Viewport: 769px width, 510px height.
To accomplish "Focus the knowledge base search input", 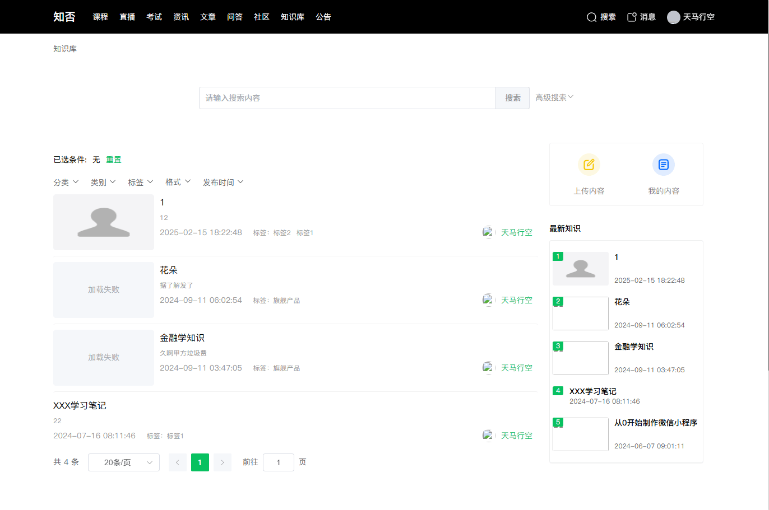I will [x=347, y=98].
